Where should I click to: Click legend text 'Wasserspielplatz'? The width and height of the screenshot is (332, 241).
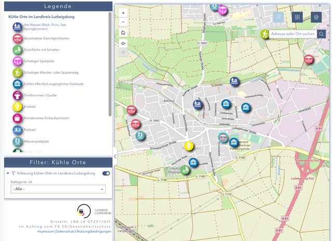click(x=36, y=141)
